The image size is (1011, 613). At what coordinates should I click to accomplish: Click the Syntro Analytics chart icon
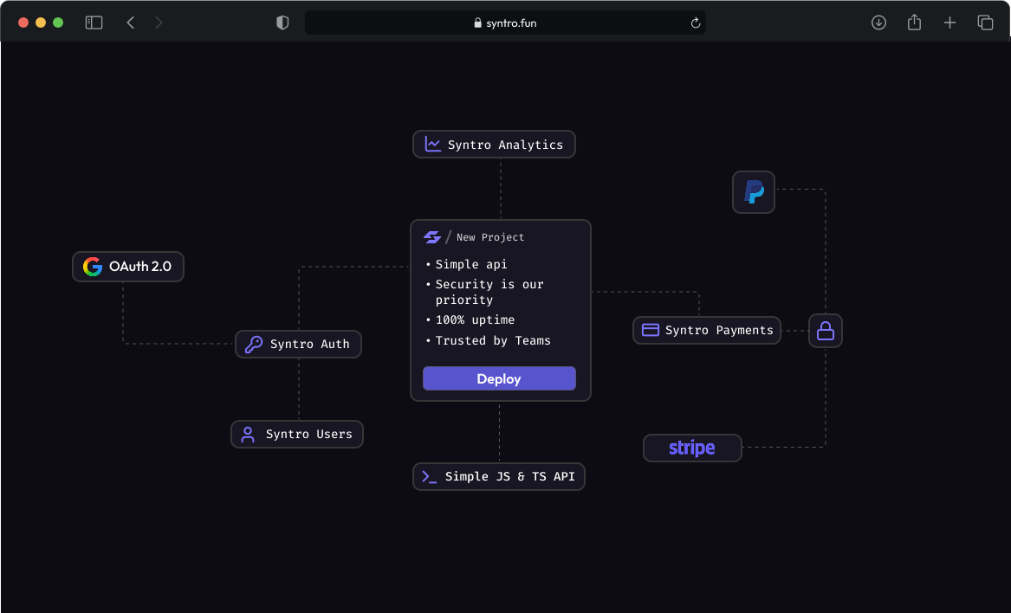433,145
